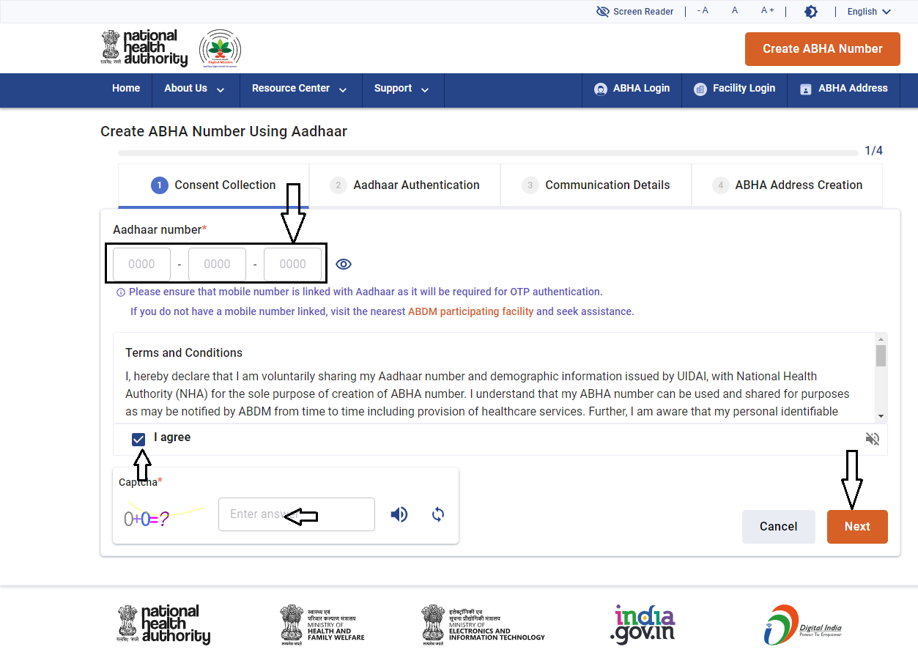Click Create ABHA Number button
The image size is (918, 658).
pos(823,49)
